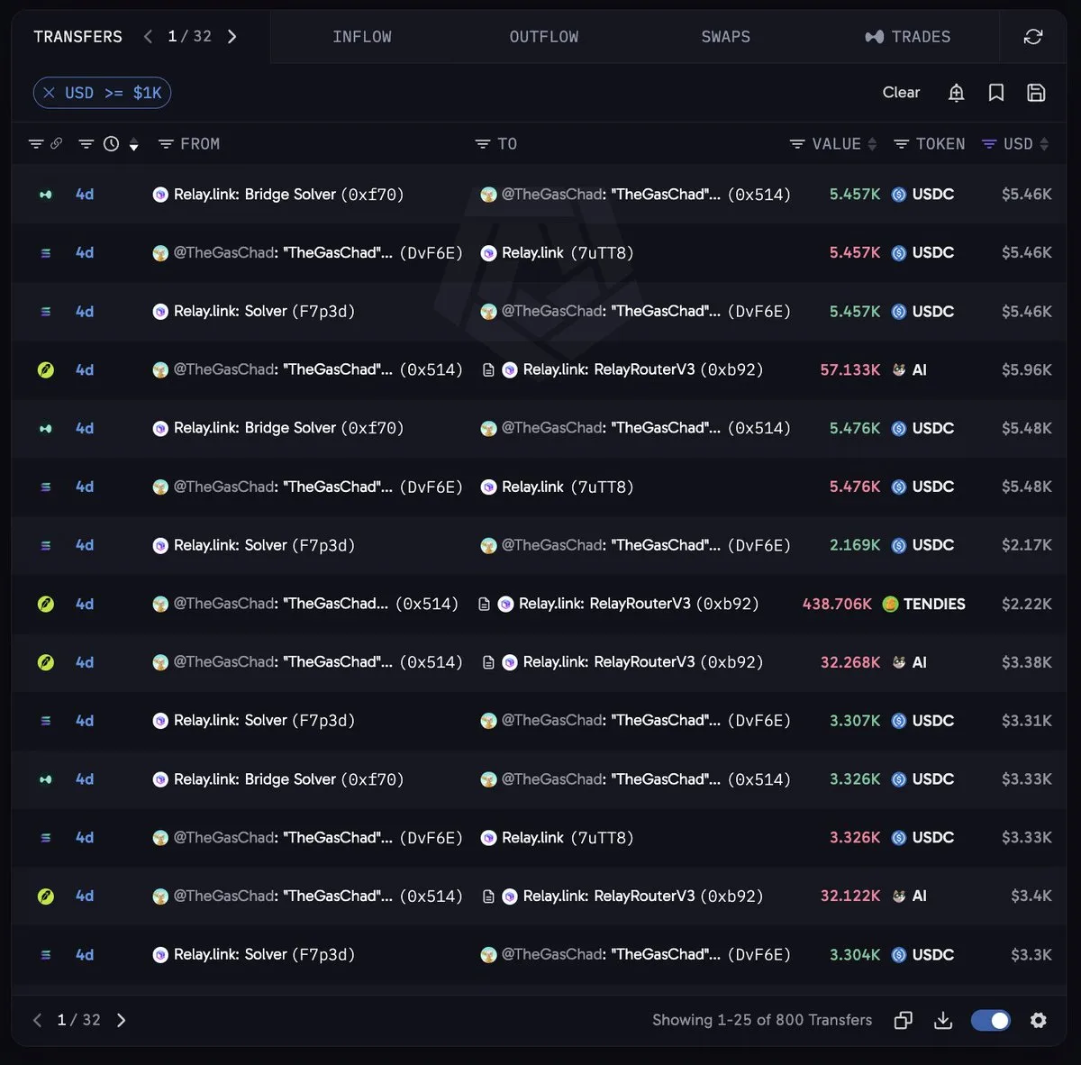Go to next page in the footer pager
The image size is (1081, 1065).
[x=122, y=1020]
